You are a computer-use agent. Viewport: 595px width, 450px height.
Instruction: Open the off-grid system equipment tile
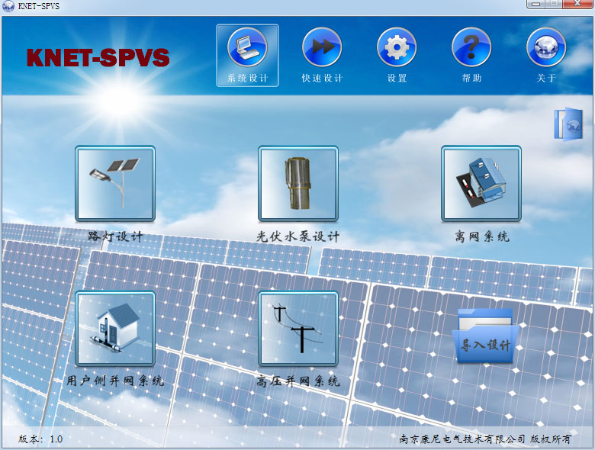pos(481,184)
